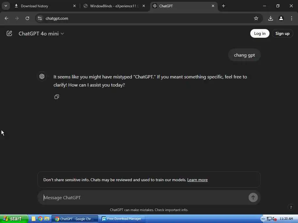
Task: Open a new browser tab
Action: 223,6
